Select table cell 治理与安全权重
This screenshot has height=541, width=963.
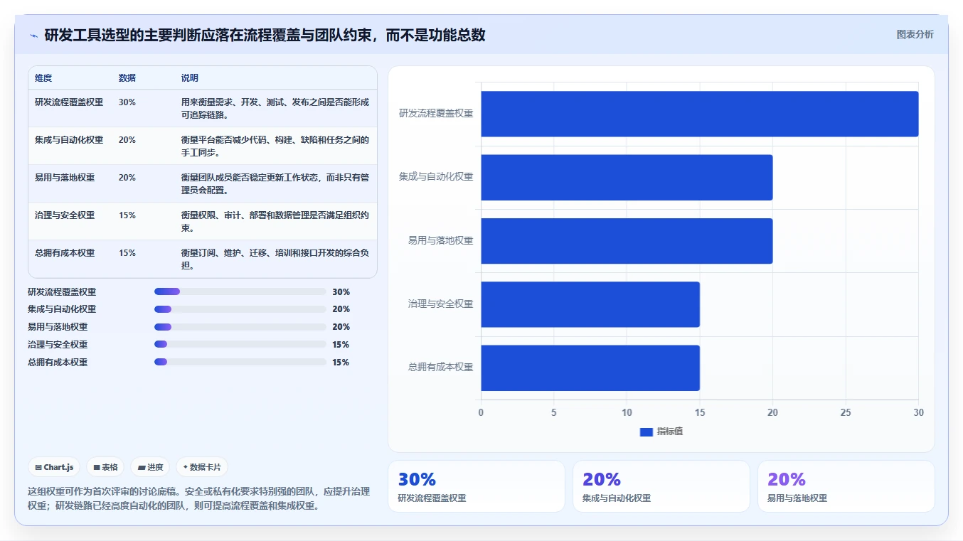(65, 215)
